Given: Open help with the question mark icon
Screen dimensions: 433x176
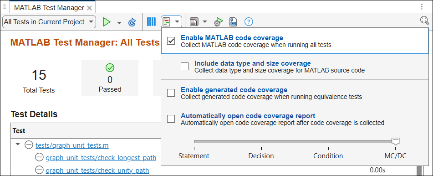Looking at the screenshot, I should click(x=249, y=21).
